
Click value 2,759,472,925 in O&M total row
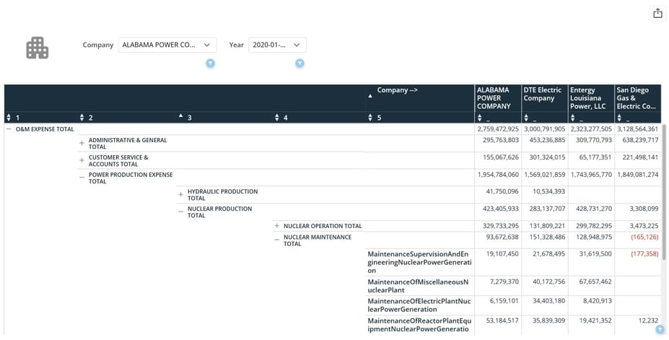(x=498, y=128)
